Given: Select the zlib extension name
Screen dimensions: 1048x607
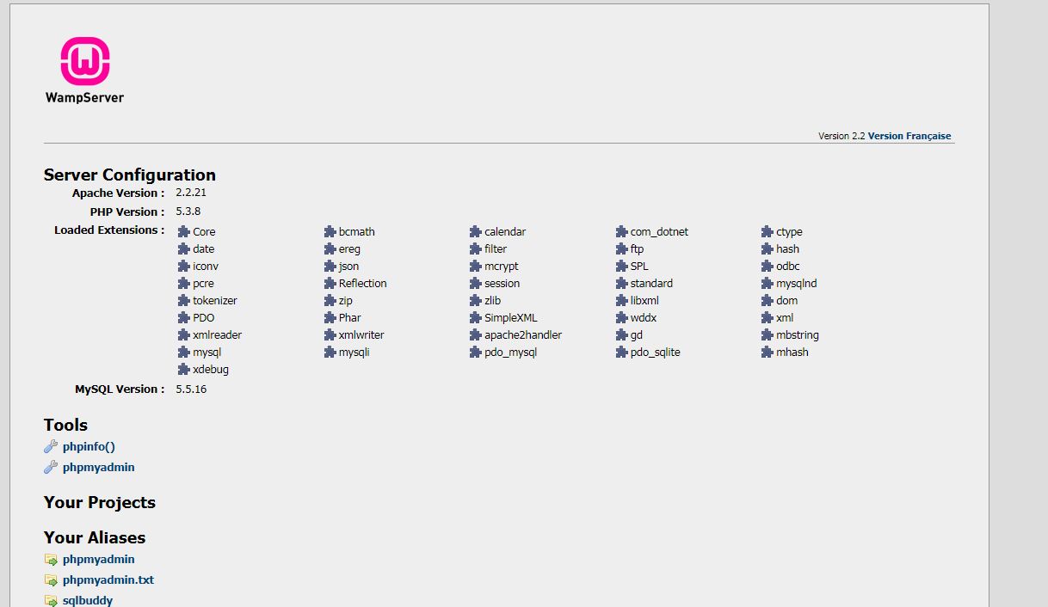Looking at the screenshot, I should (x=492, y=301).
